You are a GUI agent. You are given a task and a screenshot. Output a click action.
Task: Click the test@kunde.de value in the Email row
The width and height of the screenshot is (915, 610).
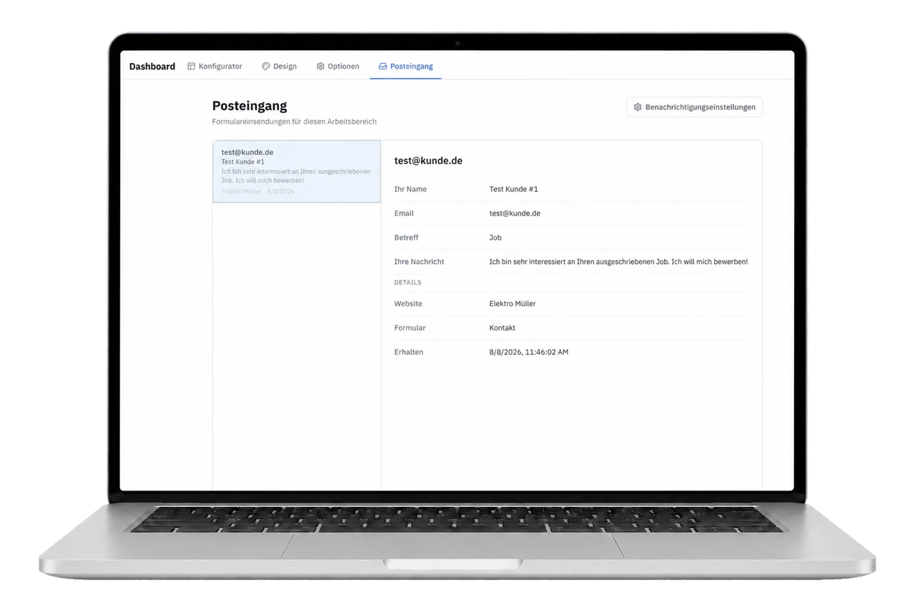pos(515,214)
